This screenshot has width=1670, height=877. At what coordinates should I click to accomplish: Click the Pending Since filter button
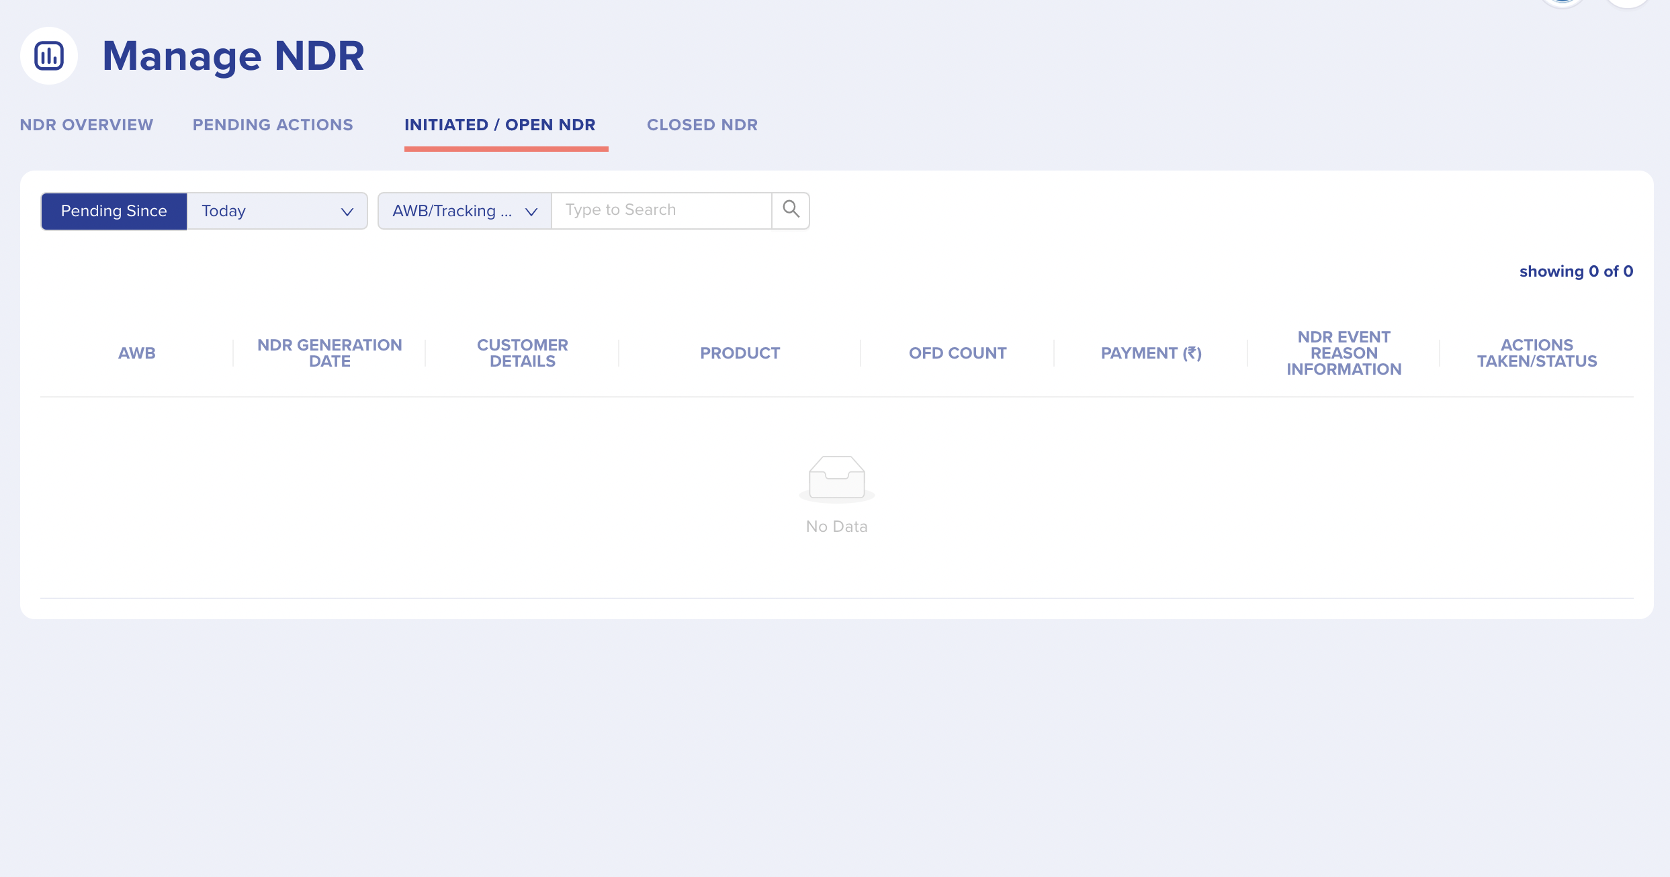[114, 210]
